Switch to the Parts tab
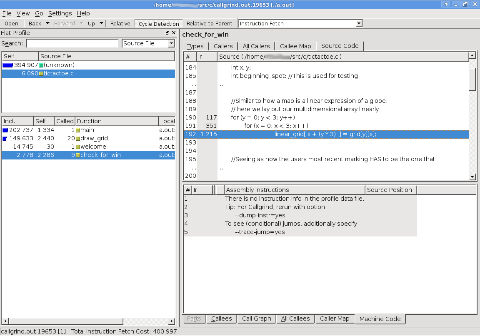The image size is (480, 336). coord(194,319)
